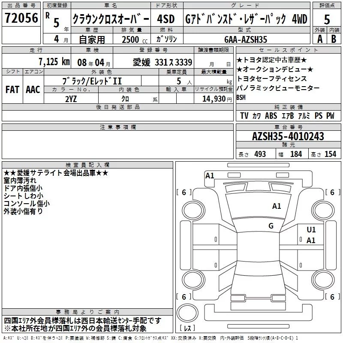Screen dimensions: 343x343
Task: Click the overall evaluation score 5
Action: pyautogui.click(x=327, y=19)
